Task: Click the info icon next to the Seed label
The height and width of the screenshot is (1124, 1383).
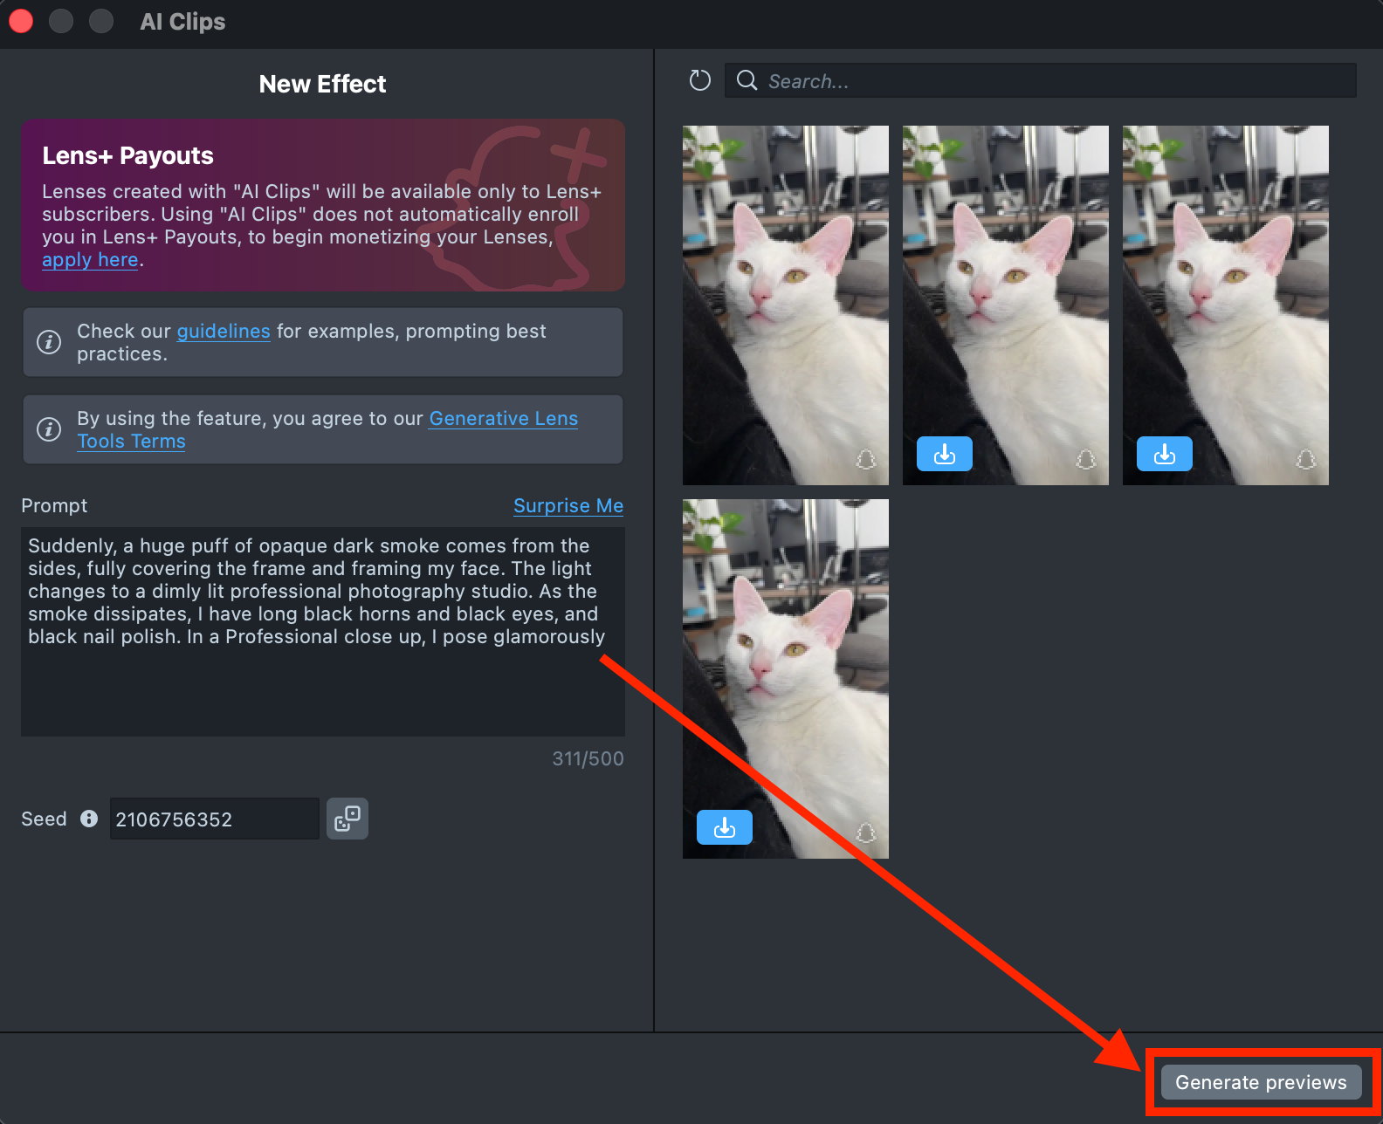Action: (89, 819)
